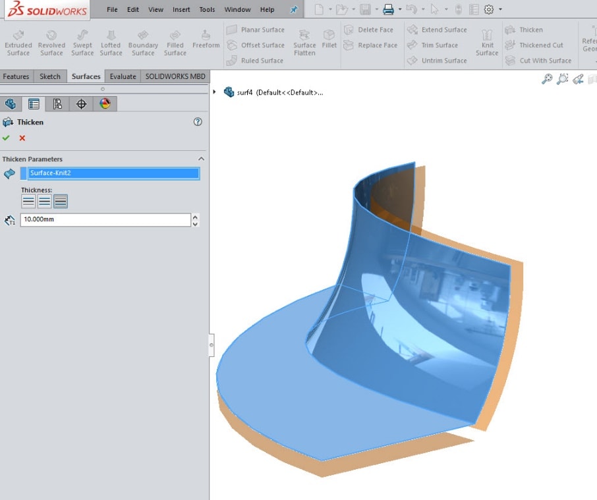The width and height of the screenshot is (597, 500).
Task: Select the Extruded Surface tool
Action: 18,43
